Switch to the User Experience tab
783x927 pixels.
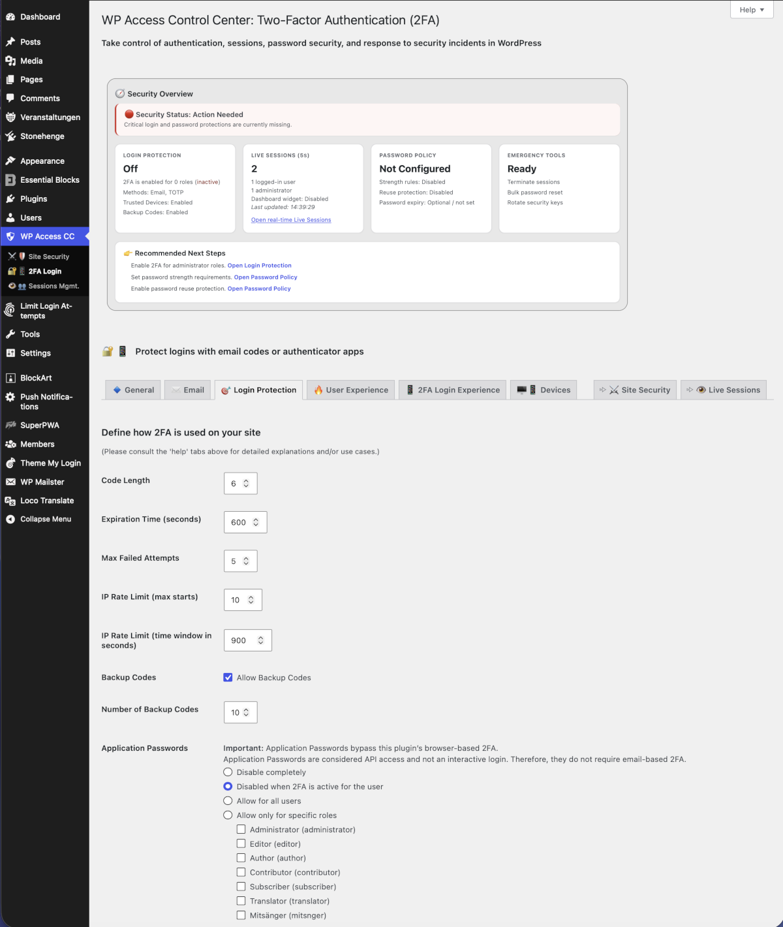[x=351, y=390]
